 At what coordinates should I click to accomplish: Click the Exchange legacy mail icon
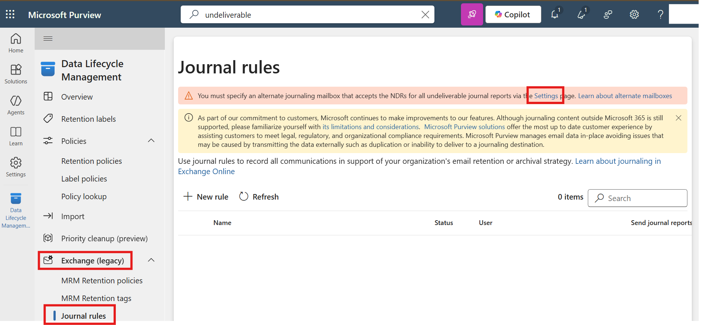click(48, 260)
